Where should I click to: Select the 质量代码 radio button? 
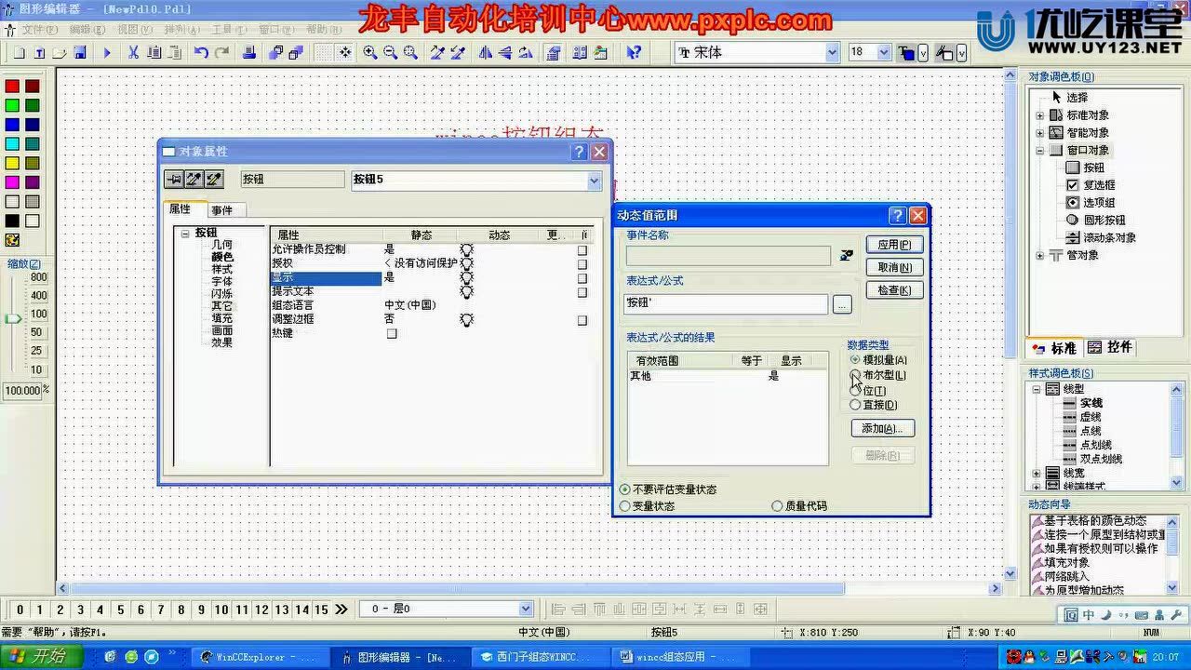tap(778, 505)
